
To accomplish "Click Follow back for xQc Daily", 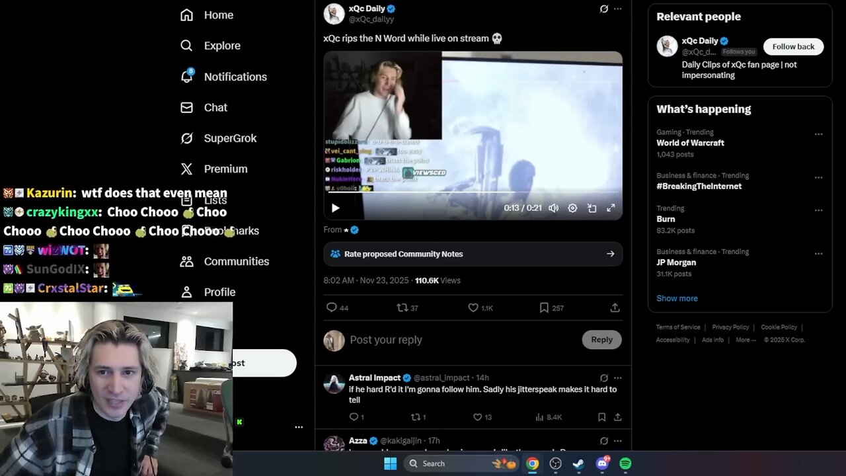I will click(793, 47).
